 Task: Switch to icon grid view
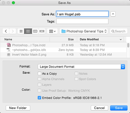[x=21, y=31]
